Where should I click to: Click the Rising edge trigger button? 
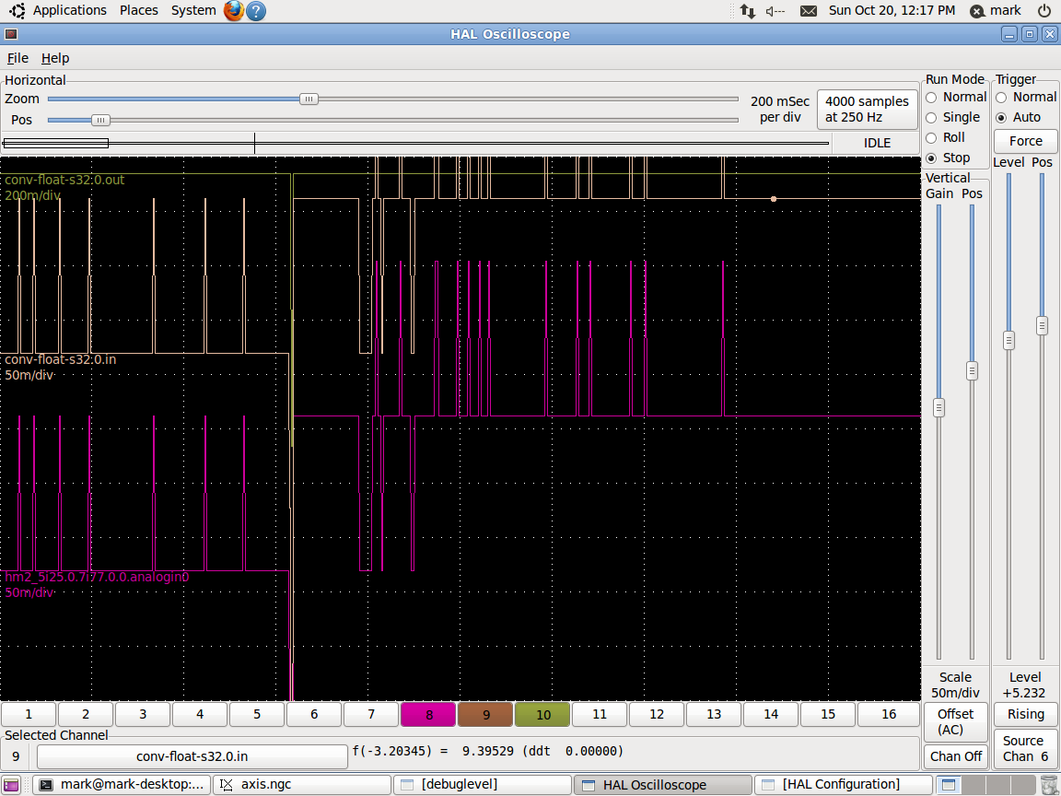(1026, 714)
